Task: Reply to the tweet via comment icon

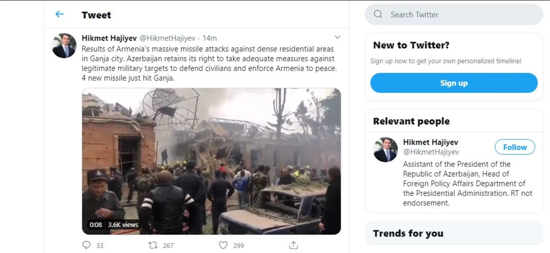Action: tap(86, 245)
